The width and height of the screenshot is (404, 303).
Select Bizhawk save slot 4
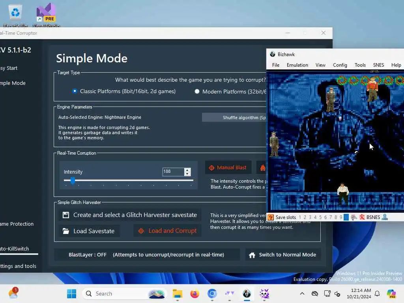pos(315,217)
